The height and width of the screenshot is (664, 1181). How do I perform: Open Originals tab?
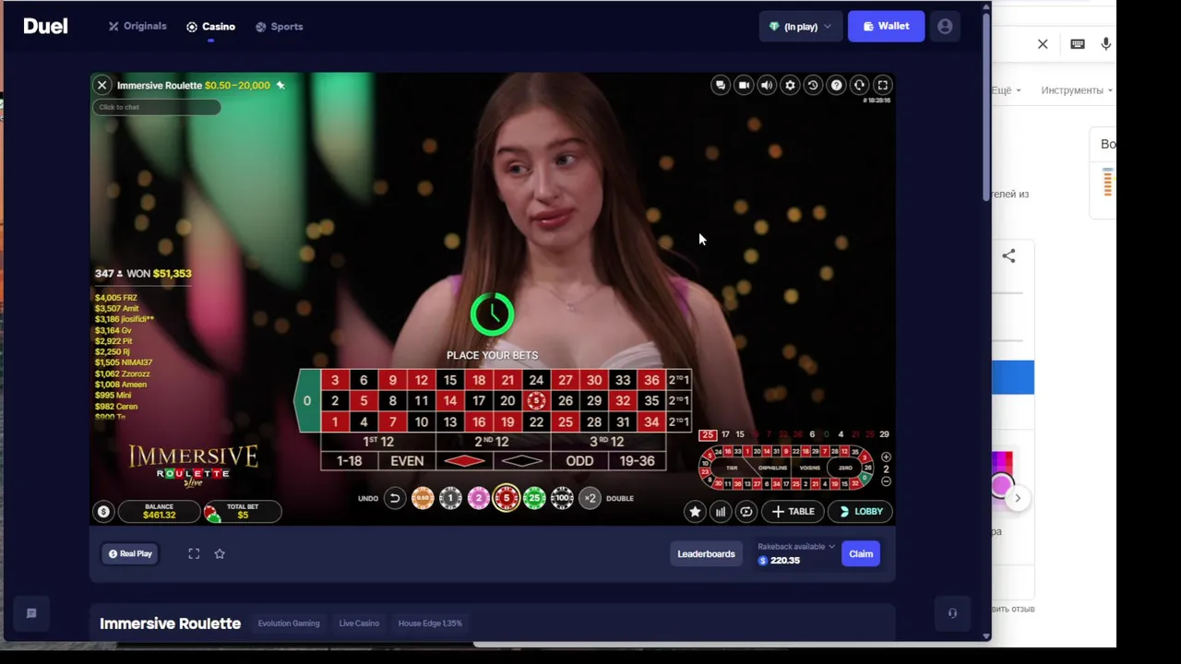pyautogui.click(x=137, y=27)
